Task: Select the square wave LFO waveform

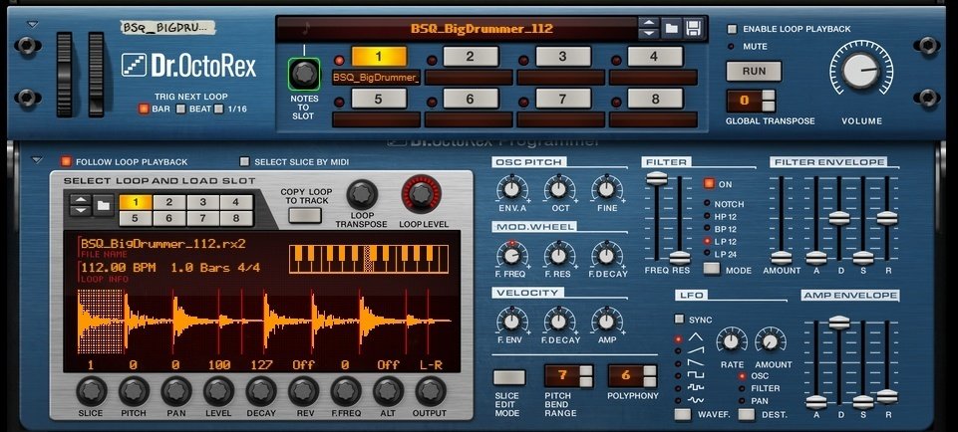Action: coord(695,374)
